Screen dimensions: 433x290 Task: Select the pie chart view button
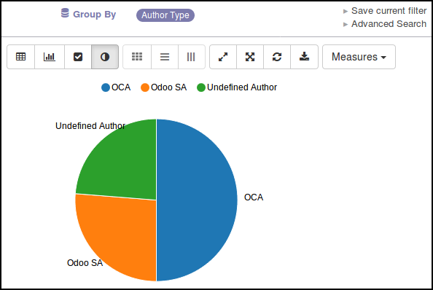tap(105, 57)
